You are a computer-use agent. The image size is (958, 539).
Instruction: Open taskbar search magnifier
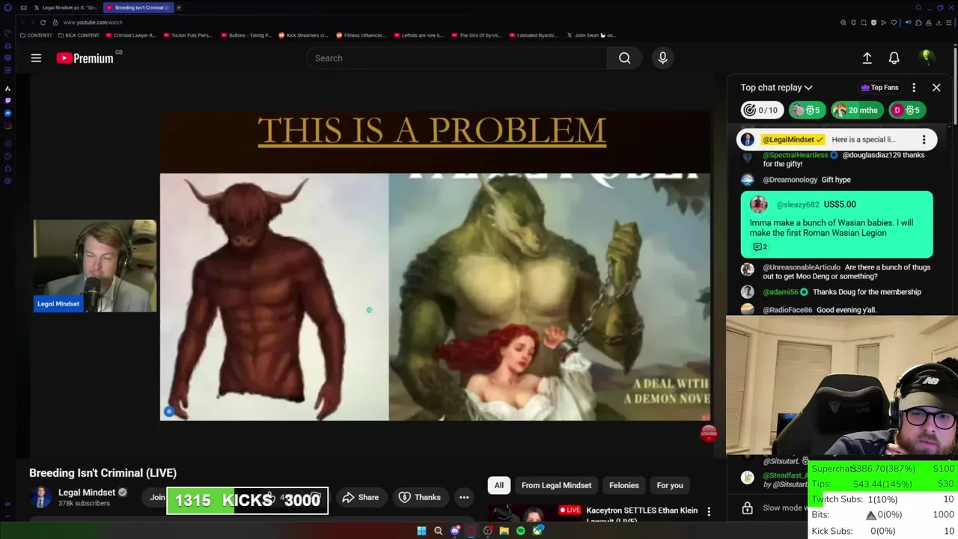click(x=438, y=531)
